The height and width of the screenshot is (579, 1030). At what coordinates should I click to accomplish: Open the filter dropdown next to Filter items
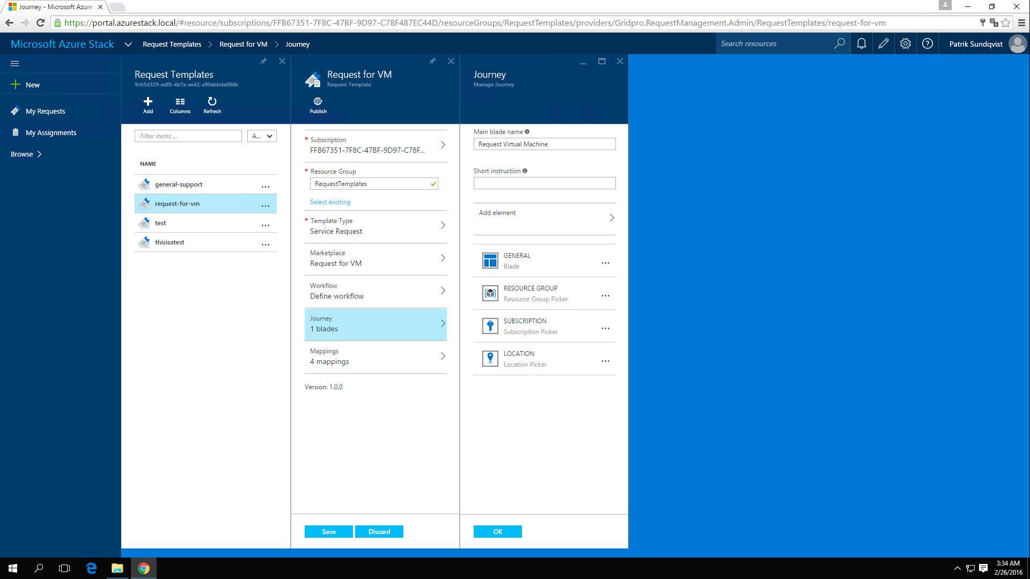(x=262, y=136)
